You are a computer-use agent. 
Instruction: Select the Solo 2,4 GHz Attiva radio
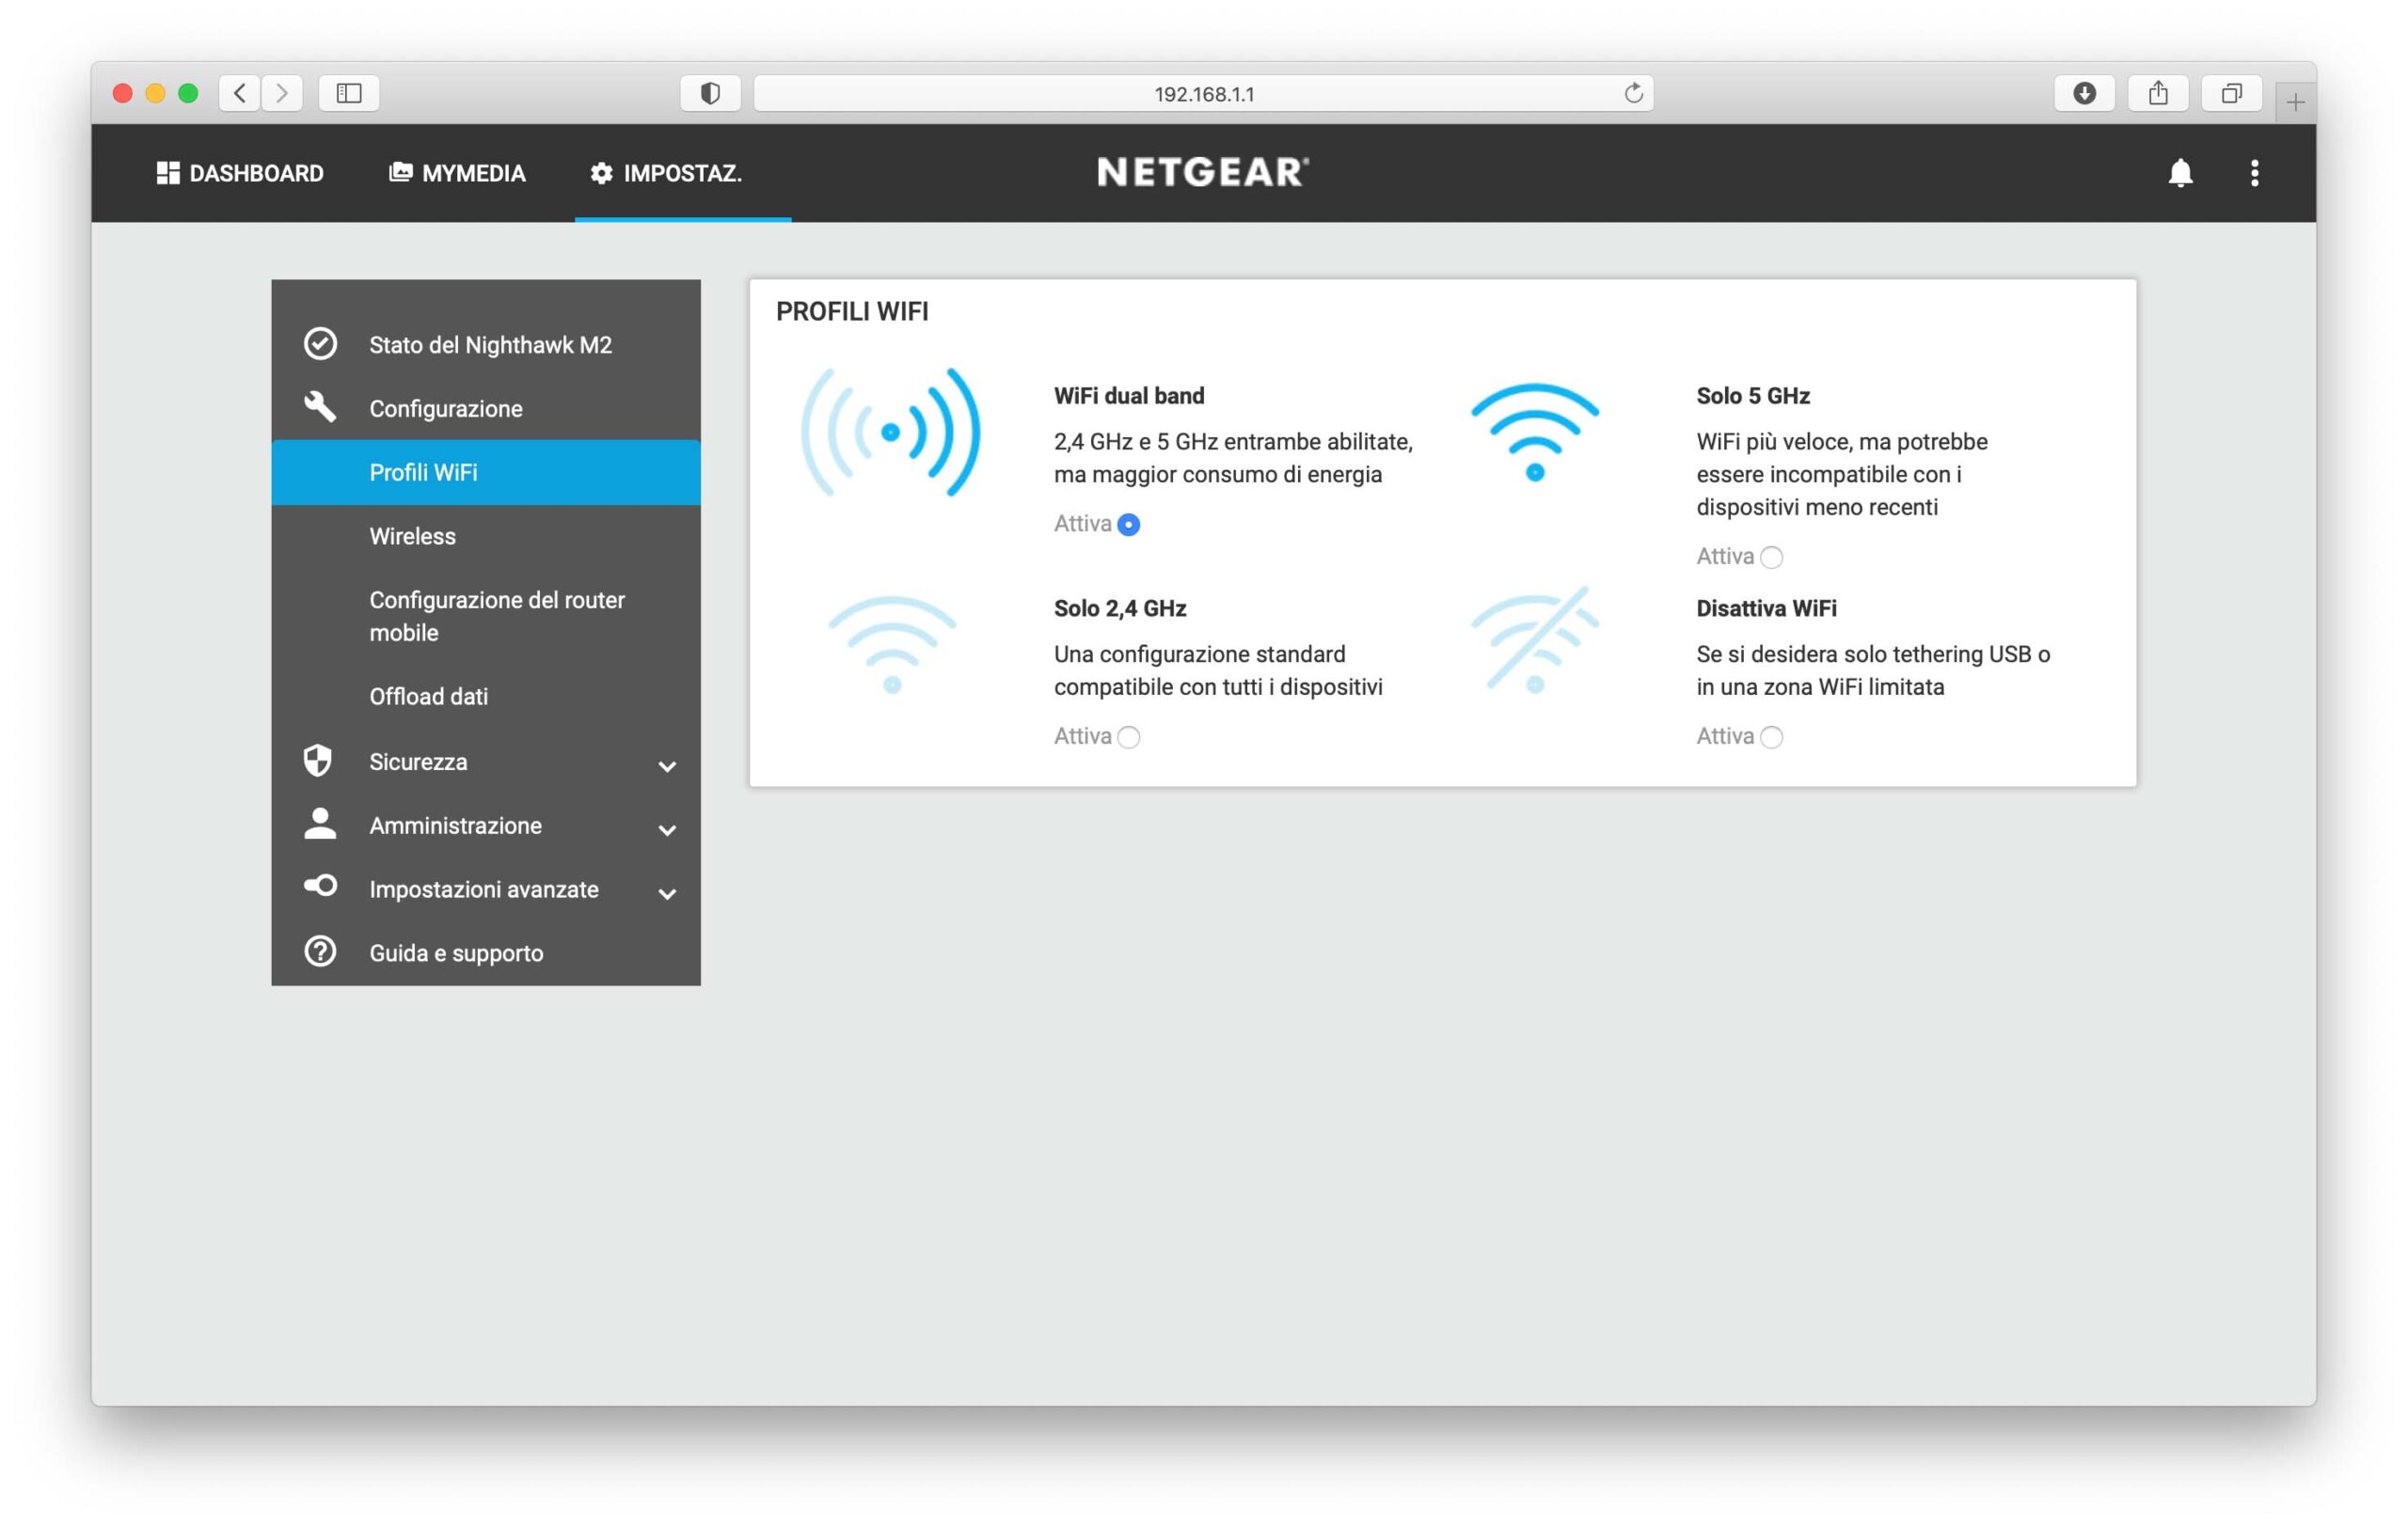pos(1129,736)
